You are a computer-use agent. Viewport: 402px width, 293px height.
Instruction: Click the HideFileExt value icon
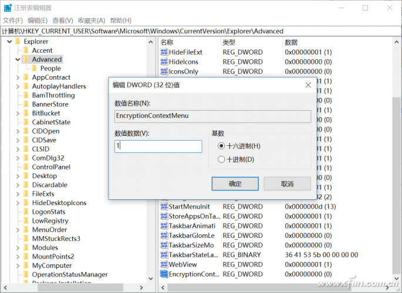[164, 52]
